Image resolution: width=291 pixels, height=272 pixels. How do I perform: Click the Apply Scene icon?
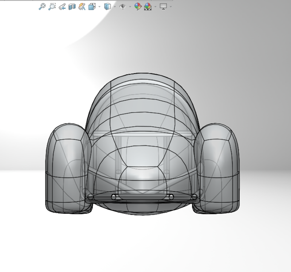tap(148, 6)
